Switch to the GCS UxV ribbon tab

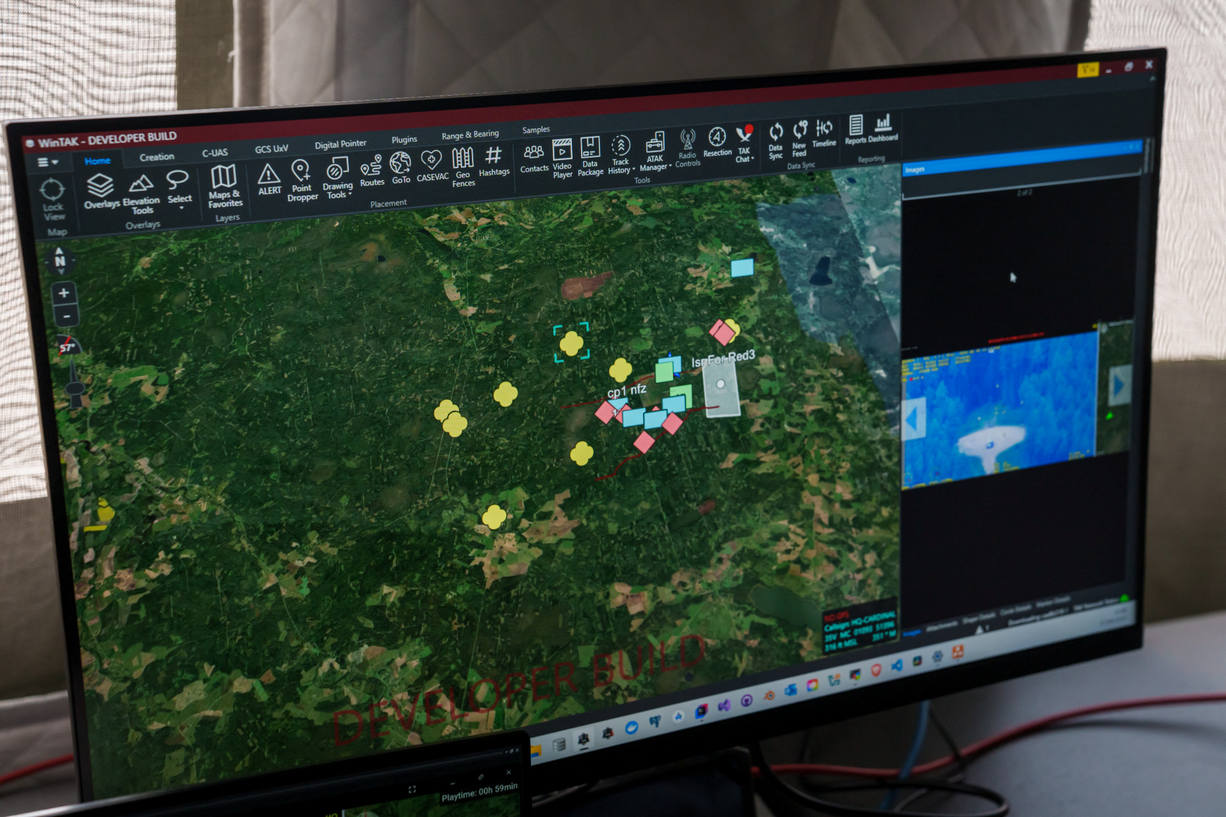(272, 149)
